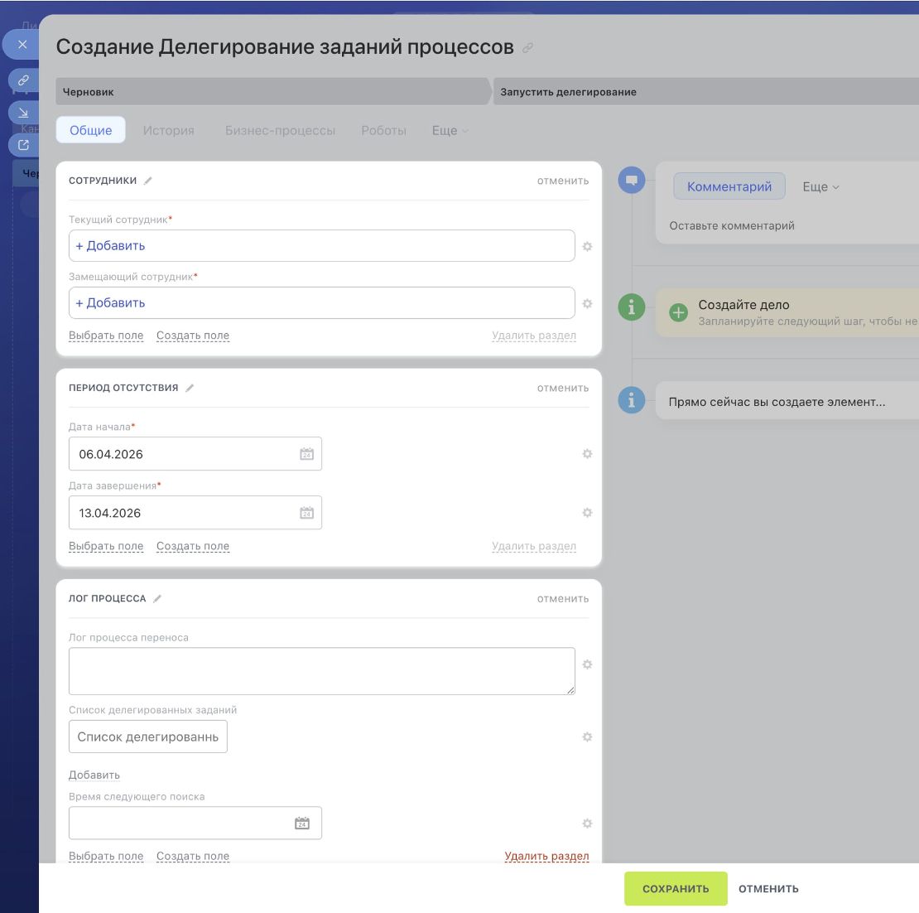The height and width of the screenshot is (913, 919).
Task: Expand the Еще dropdown next to Комментарий
Action: click(820, 187)
